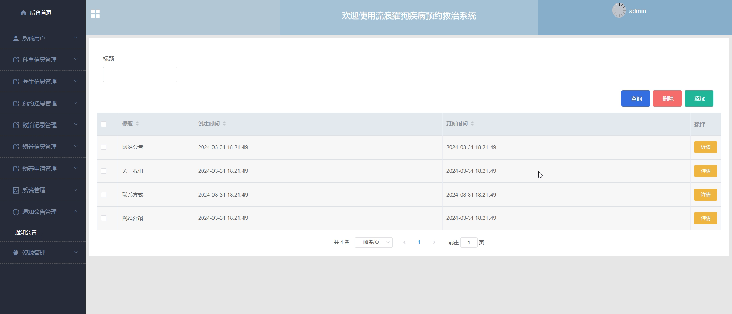Sort by 标题 column arrows

(x=137, y=124)
